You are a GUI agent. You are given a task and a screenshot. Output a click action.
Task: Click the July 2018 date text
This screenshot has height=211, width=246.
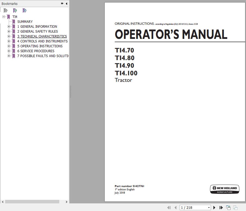point(120,193)
